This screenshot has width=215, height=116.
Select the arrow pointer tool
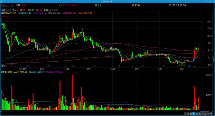pyautogui.click(x=194, y=114)
